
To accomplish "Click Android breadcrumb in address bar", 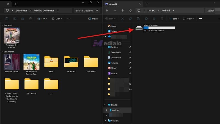I will [166, 10].
